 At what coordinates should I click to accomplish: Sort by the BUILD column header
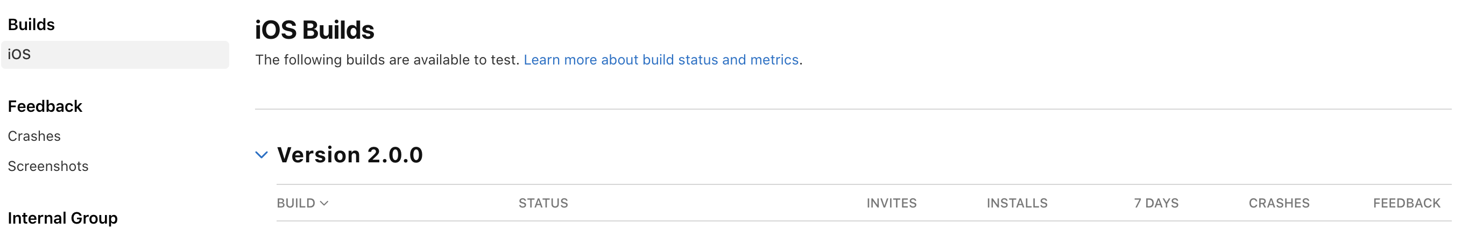point(296,203)
